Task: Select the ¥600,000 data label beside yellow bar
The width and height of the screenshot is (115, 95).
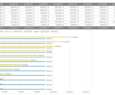Action: 25,65
